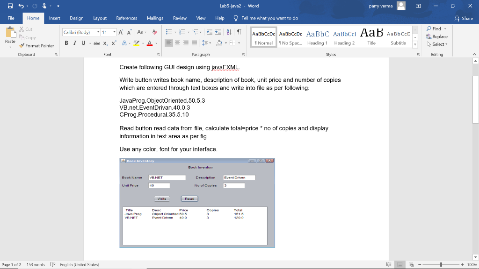Open the font size dropdown
Screen dimensions: 479x269
[x=114, y=31]
